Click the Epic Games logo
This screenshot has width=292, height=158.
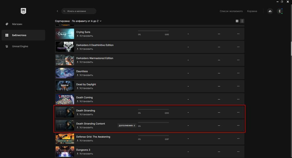click(23, 11)
